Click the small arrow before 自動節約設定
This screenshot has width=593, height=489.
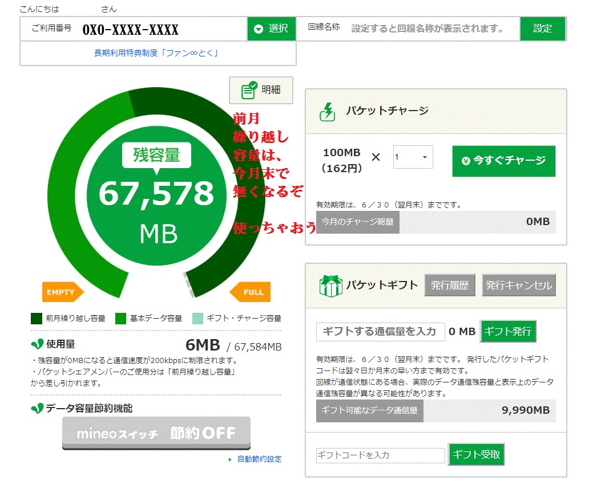click(x=230, y=459)
